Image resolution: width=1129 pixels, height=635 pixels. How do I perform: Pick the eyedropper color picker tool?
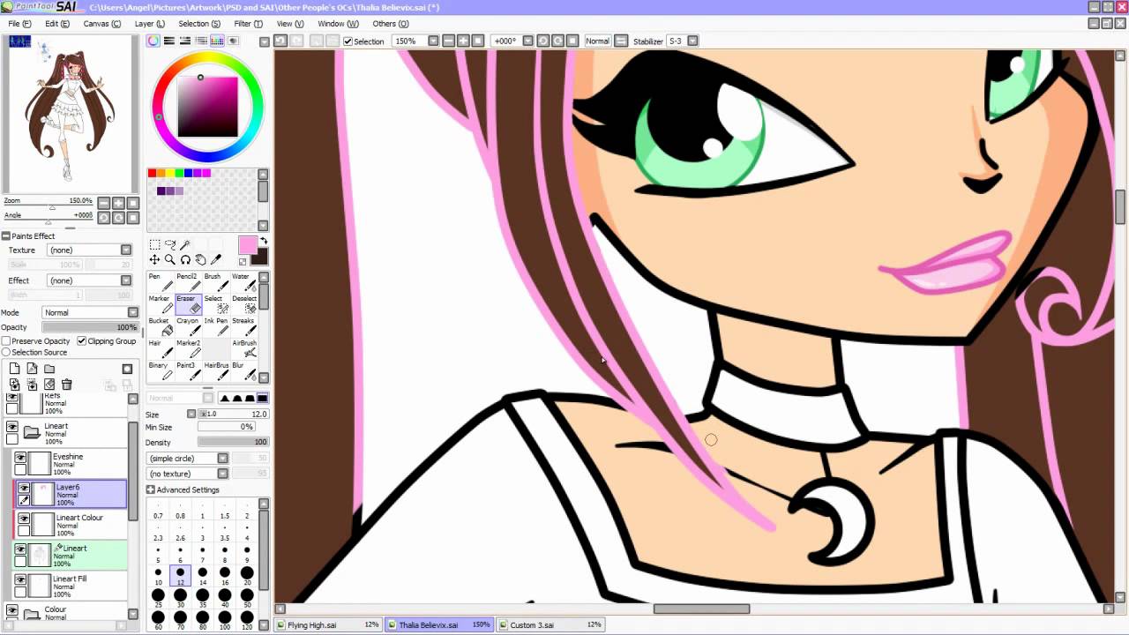(x=216, y=259)
